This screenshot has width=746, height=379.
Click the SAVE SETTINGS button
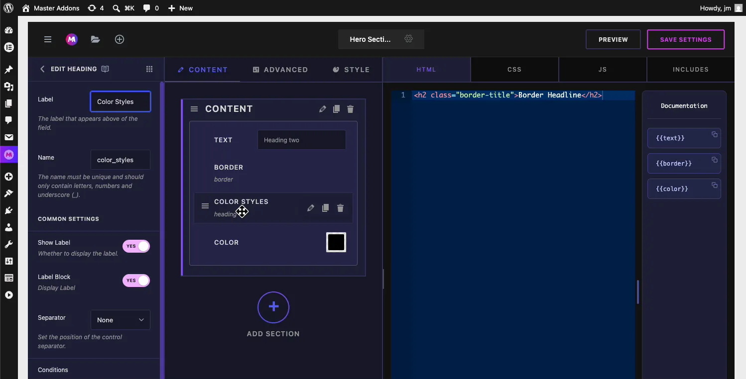tap(686, 39)
